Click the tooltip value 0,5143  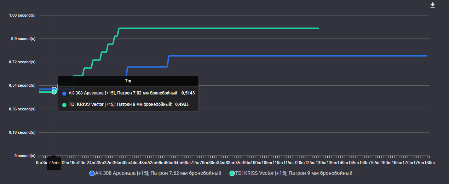188,93
